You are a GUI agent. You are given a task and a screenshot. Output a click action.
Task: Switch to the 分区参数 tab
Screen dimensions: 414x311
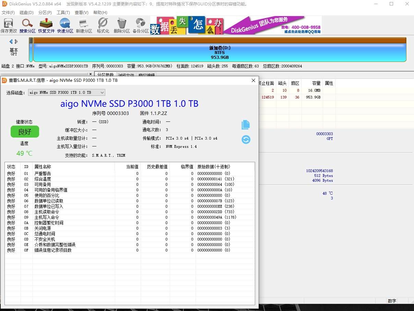click(105, 75)
